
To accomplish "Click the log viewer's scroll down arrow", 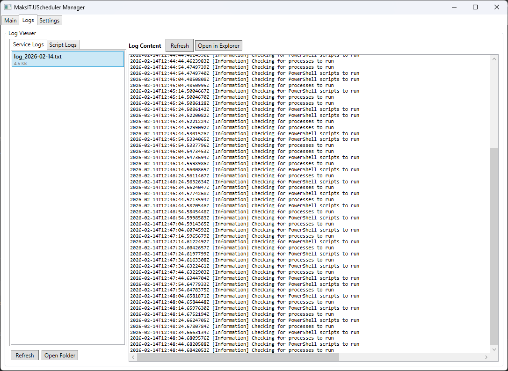I will click(x=494, y=349).
